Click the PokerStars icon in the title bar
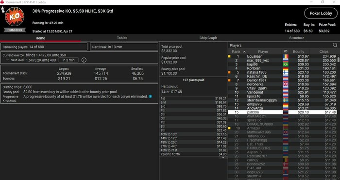Image resolution: width=340 pixels, height=180 pixels. (2, 2)
